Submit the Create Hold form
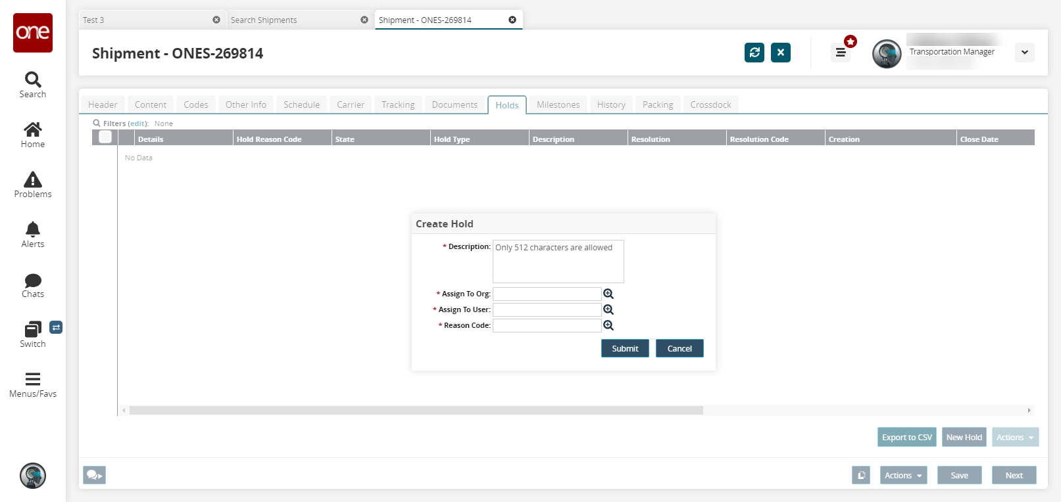This screenshot has height=502, width=1061. click(x=625, y=348)
